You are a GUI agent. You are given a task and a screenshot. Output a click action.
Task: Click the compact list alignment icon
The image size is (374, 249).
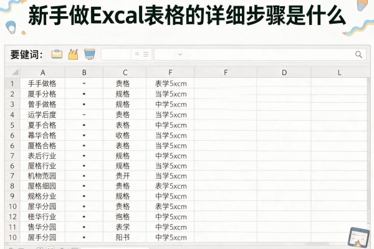[x=137, y=54]
